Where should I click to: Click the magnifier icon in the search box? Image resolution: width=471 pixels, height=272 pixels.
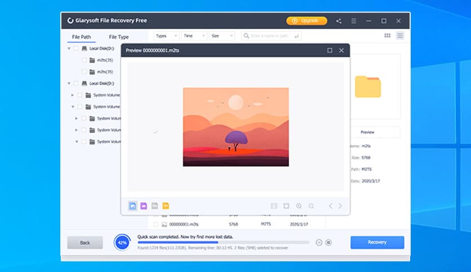246,36
